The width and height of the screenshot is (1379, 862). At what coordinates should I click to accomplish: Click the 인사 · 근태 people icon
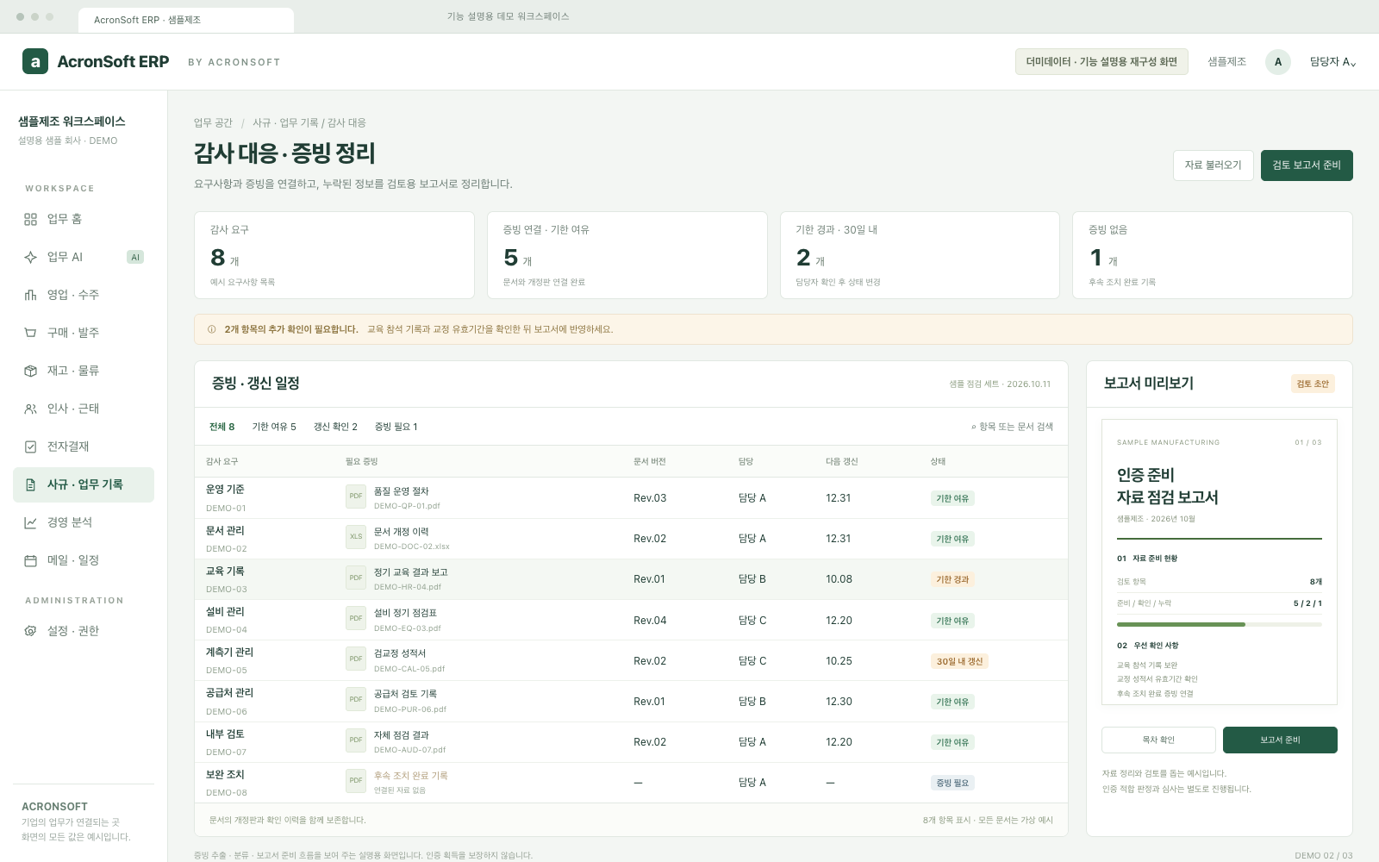coord(30,409)
